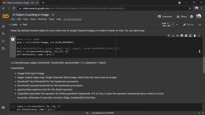
Task: Share the notebook
Action: click(x=182, y=17)
